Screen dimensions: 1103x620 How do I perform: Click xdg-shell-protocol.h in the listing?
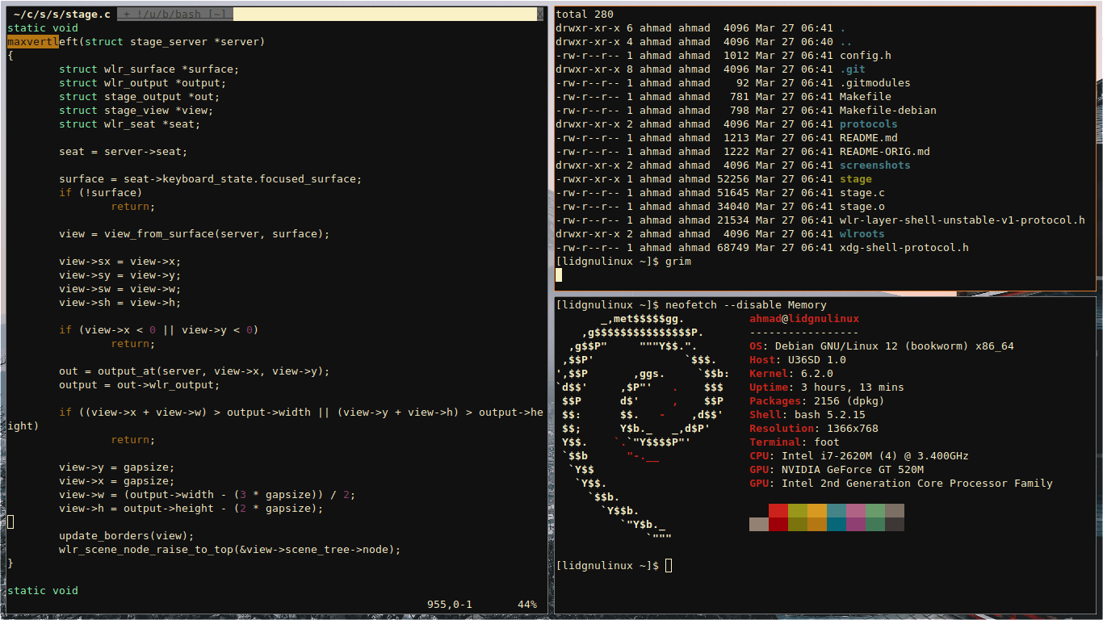click(x=904, y=247)
